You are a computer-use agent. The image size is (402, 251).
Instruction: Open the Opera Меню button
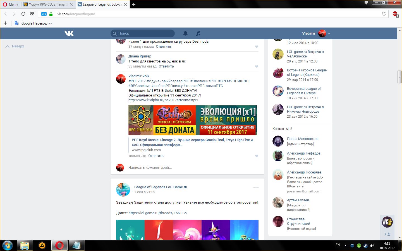tap(11, 4)
